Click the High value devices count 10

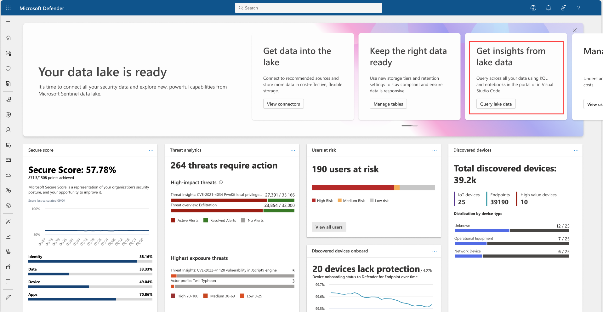coord(524,202)
